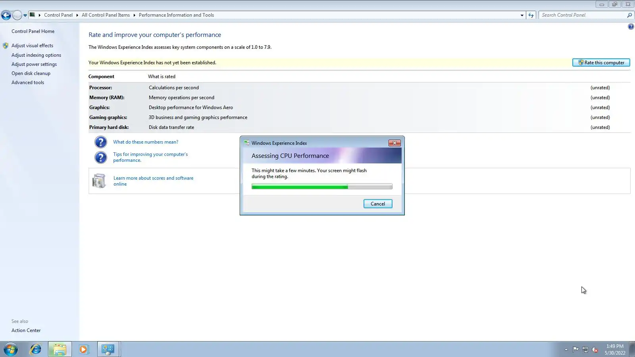Click the Search Control Panel input field
Screen dimensions: 635x357
583,15
